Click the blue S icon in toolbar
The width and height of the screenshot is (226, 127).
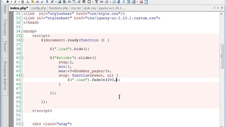point(119,2)
